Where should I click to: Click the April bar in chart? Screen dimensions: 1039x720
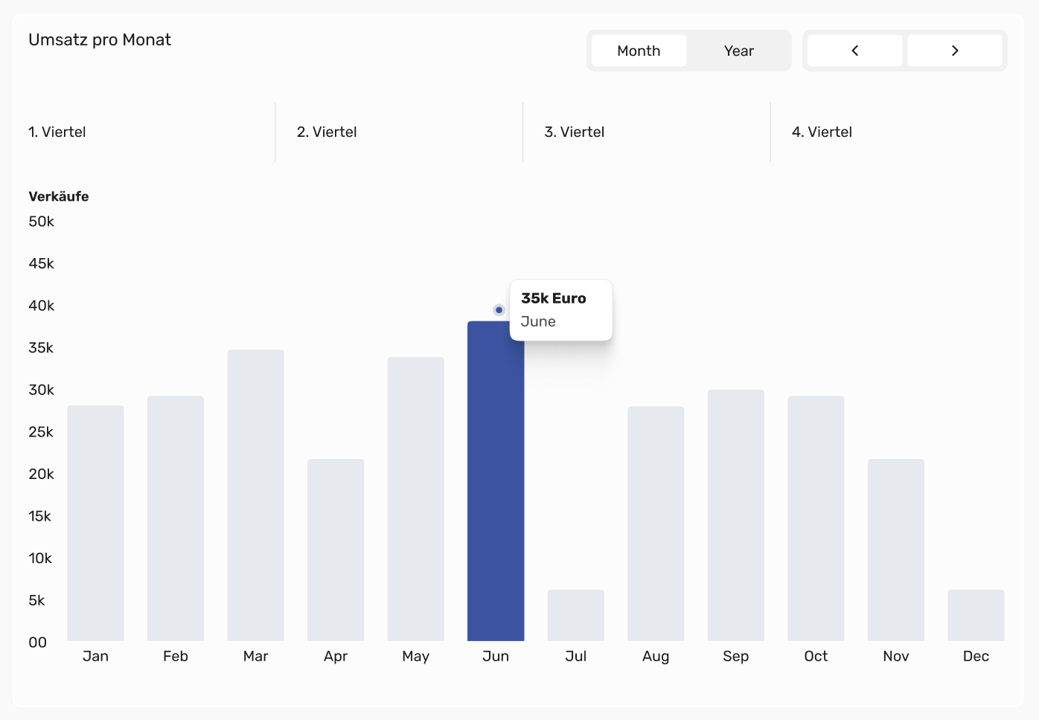[x=336, y=550]
